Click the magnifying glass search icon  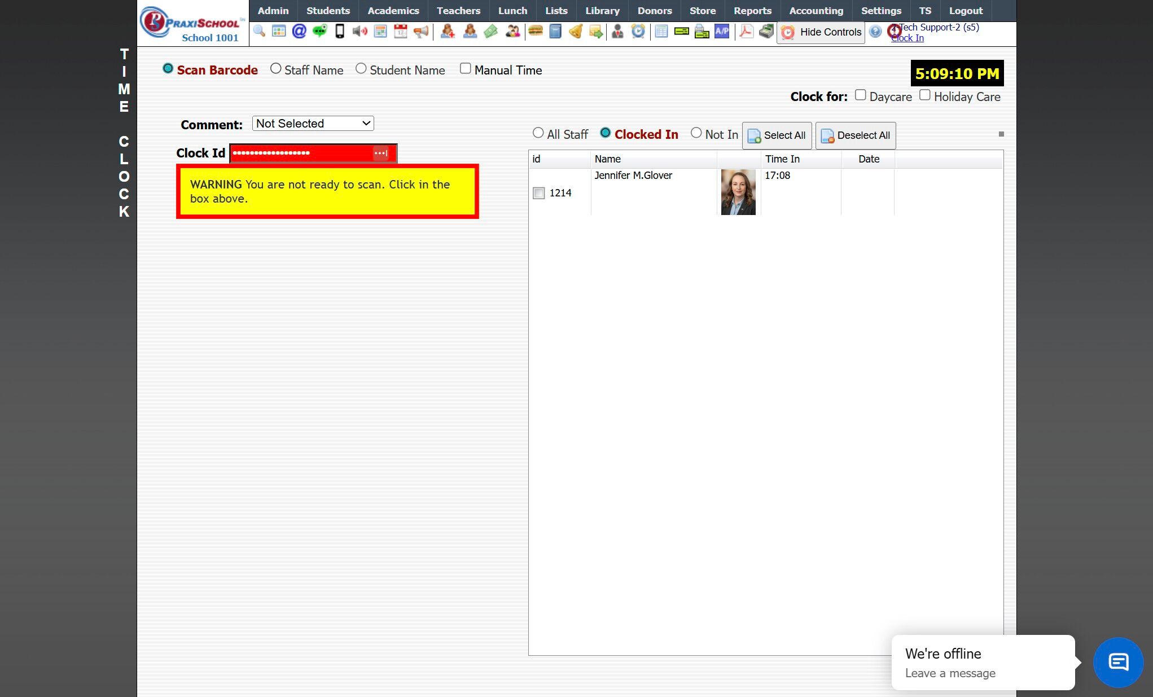pyautogui.click(x=259, y=31)
